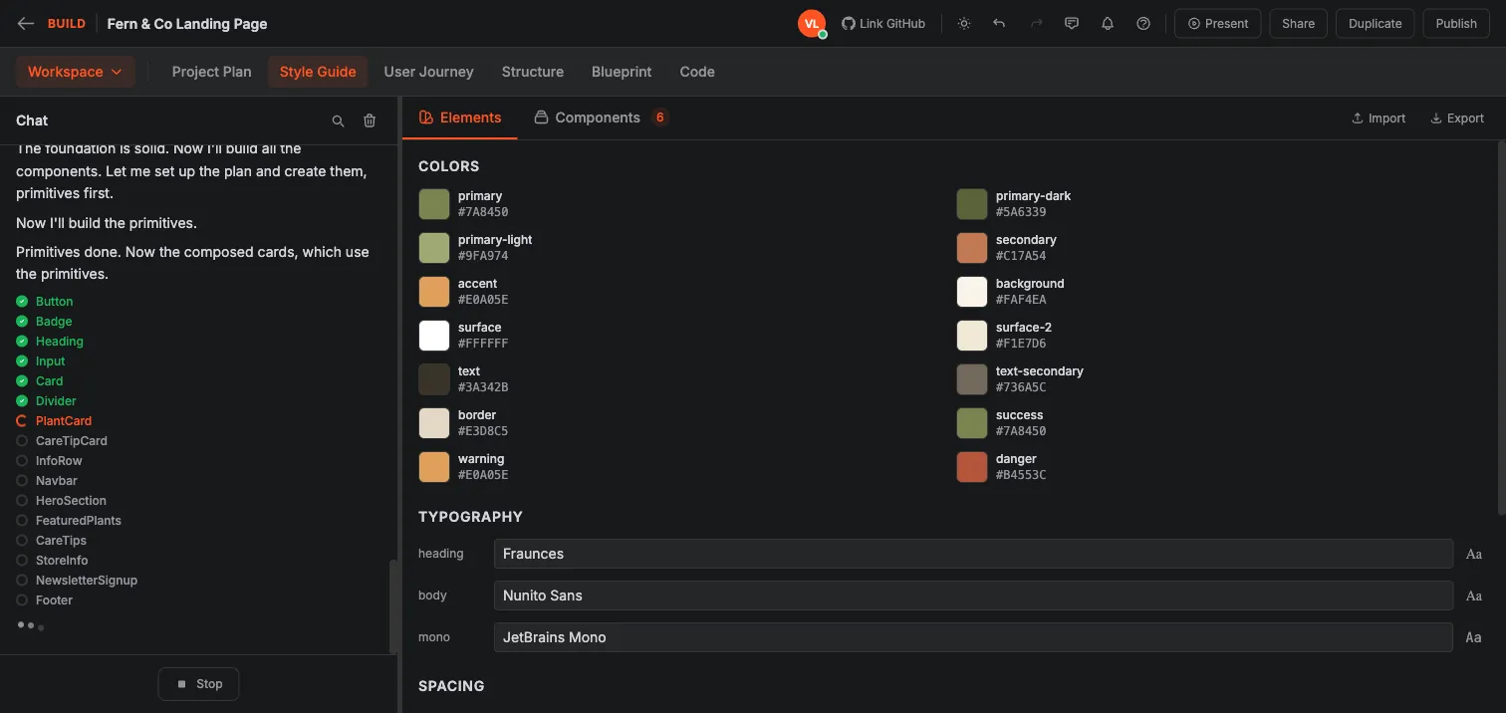Screen dimensions: 1506x713
Task: Click the background color swatch
Action: click(x=972, y=292)
